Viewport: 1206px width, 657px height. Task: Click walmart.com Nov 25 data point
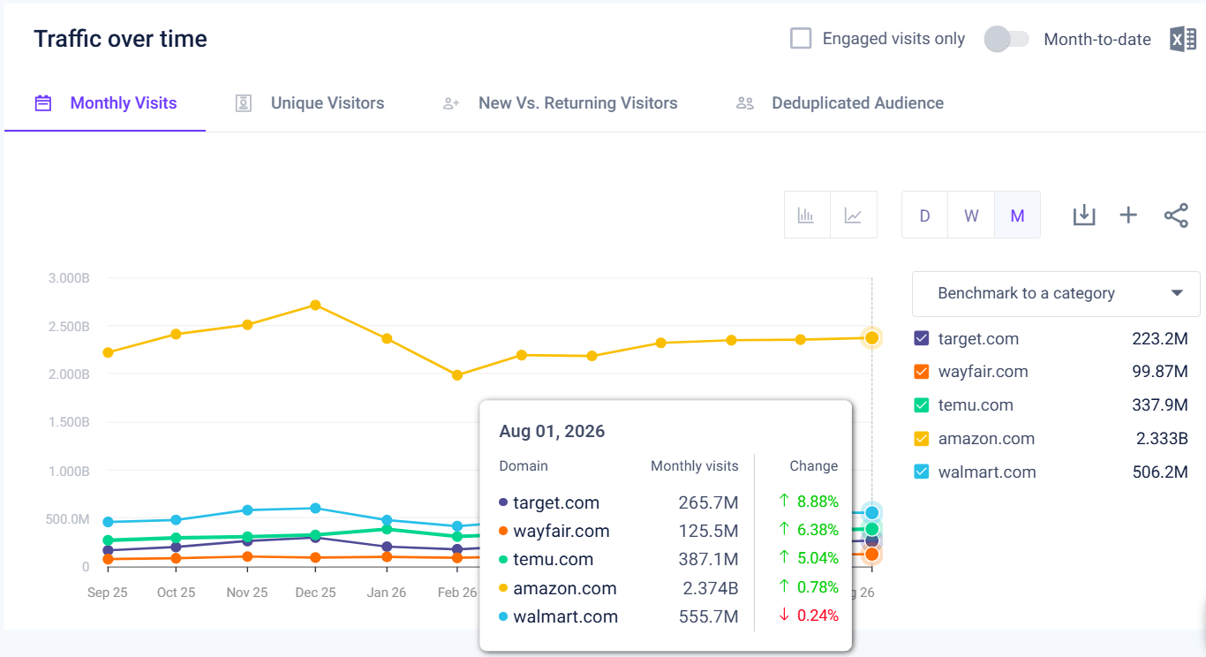[247, 510]
